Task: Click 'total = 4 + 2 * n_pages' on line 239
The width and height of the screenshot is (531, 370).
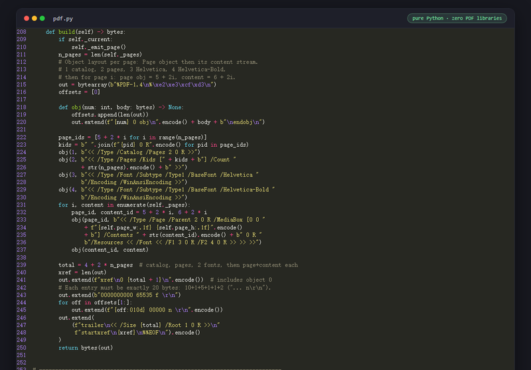Action: click(96, 265)
